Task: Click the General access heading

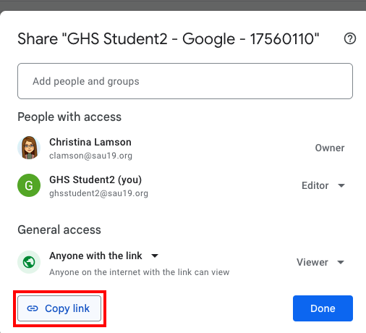Action: coord(59,229)
